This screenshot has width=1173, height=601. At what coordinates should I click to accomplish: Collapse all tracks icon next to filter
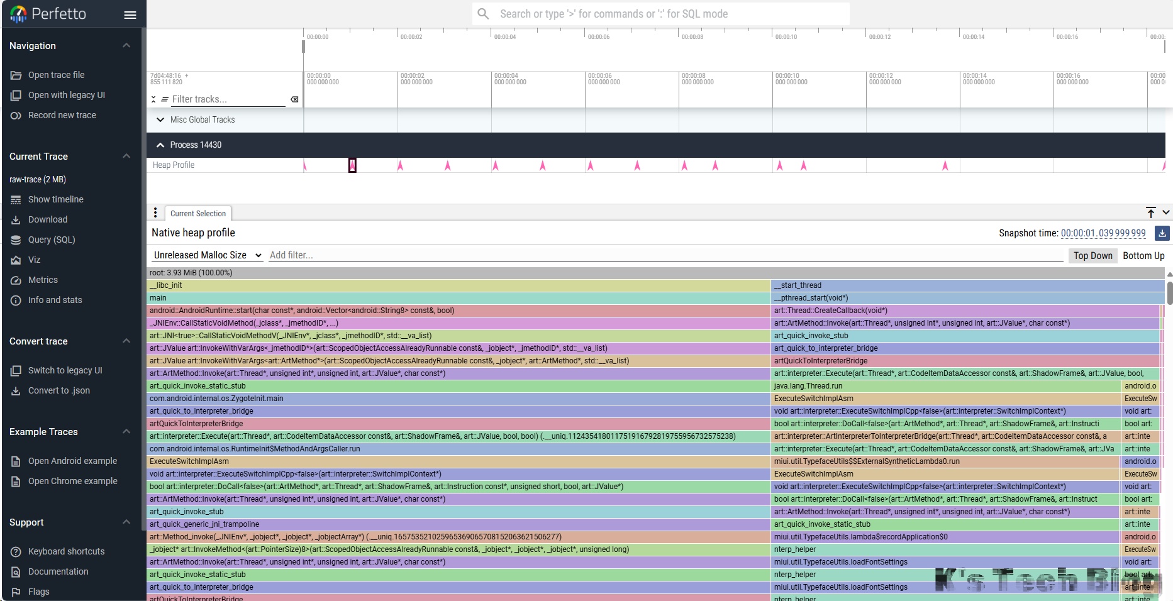tap(153, 99)
